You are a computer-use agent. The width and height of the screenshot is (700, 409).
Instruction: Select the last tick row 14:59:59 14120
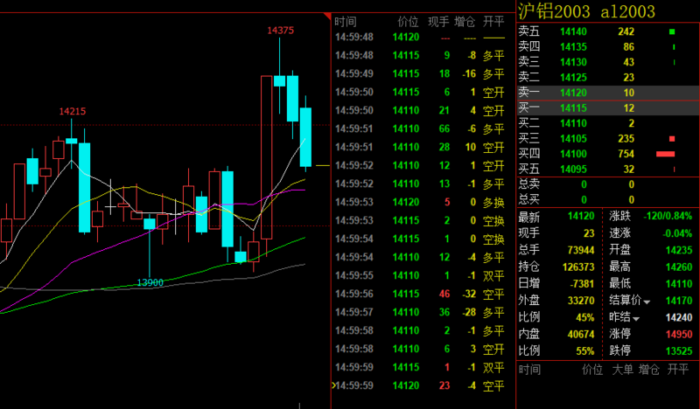coord(420,385)
